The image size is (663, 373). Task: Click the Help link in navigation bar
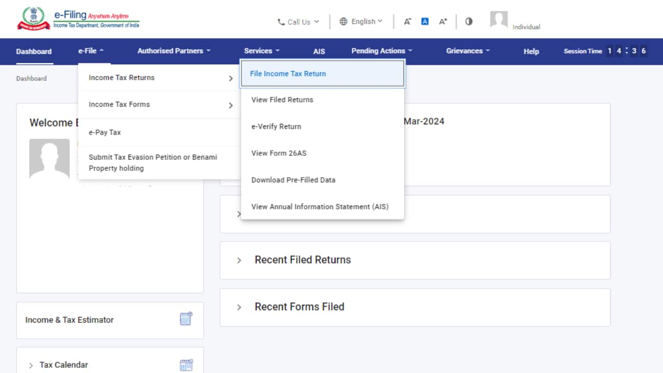coord(531,51)
